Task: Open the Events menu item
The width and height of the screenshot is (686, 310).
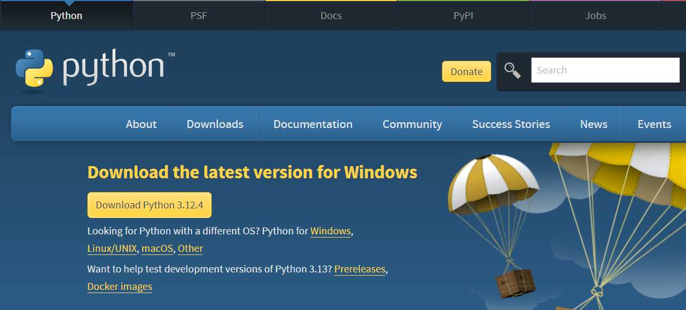Action: click(x=654, y=124)
